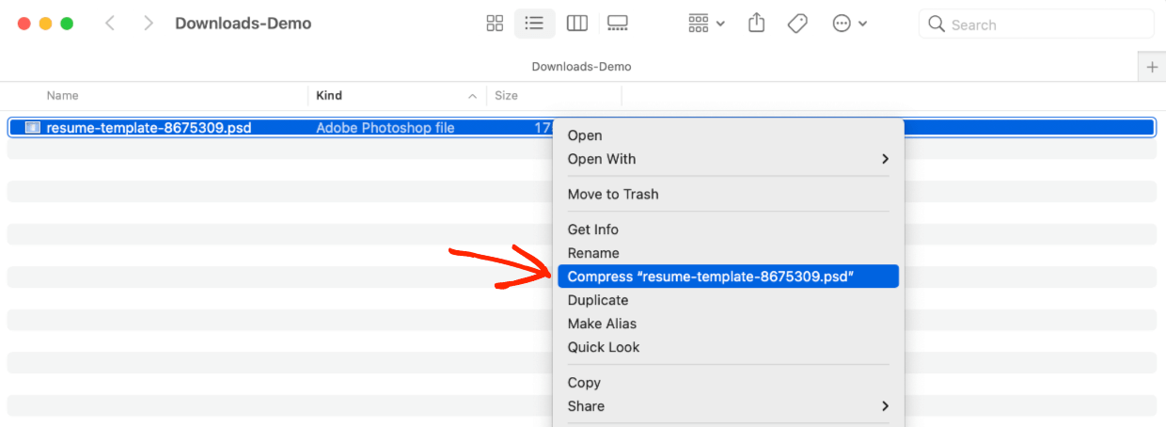The height and width of the screenshot is (427, 1166).
Task: Click the PSD file thumbnail icon
Action: (33, 128)
